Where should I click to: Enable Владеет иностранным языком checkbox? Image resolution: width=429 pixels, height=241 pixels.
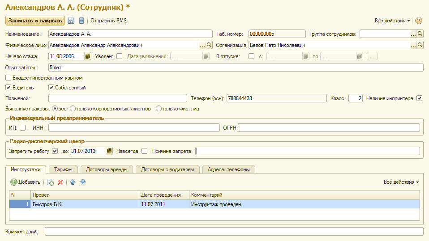pyautogui.click(x=9, y=78)
